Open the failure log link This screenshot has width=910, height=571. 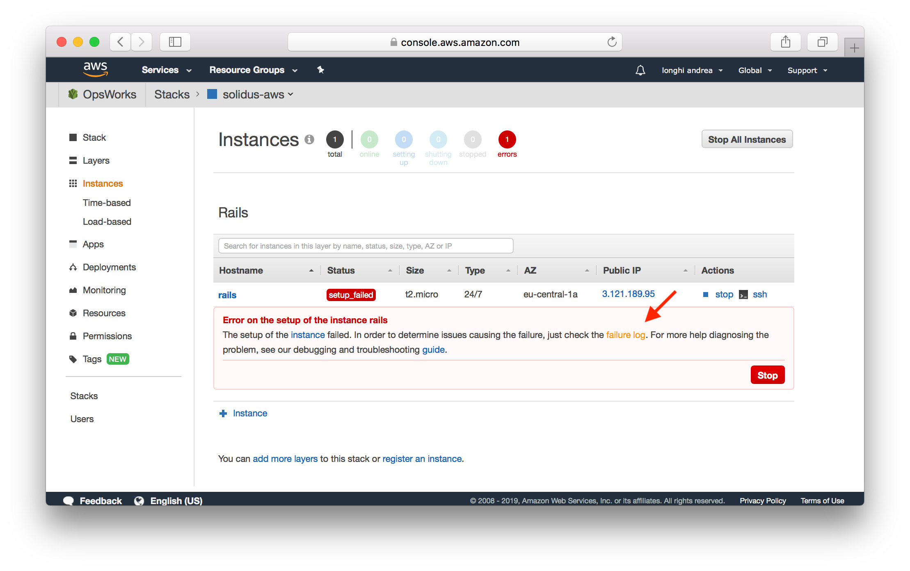click(x=625, y=335)
